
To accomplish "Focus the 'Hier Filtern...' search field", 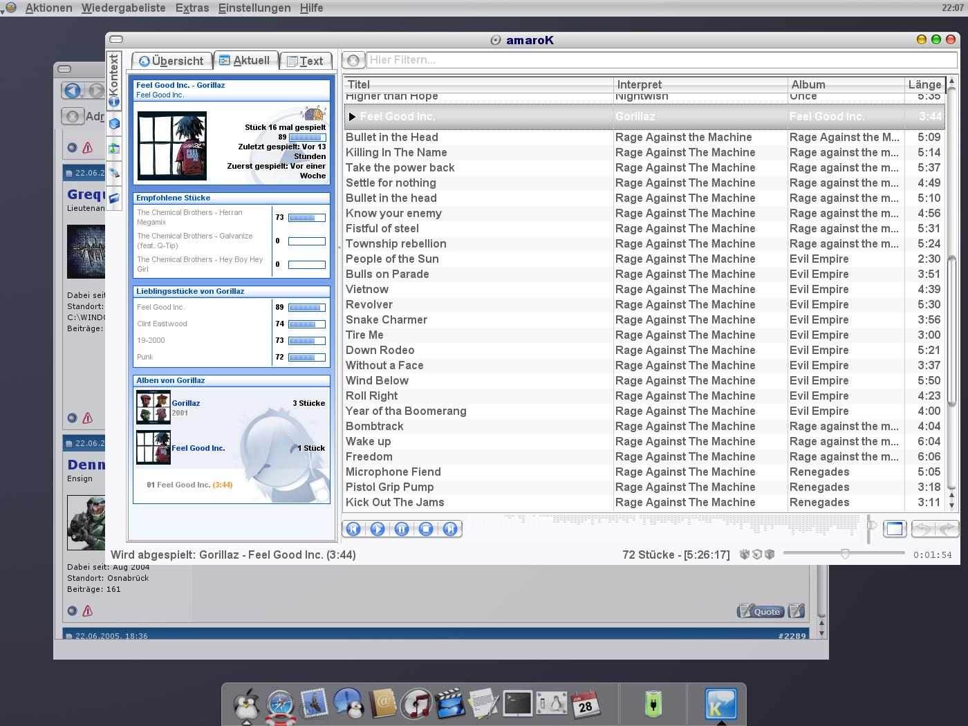I will click(661, 60).
